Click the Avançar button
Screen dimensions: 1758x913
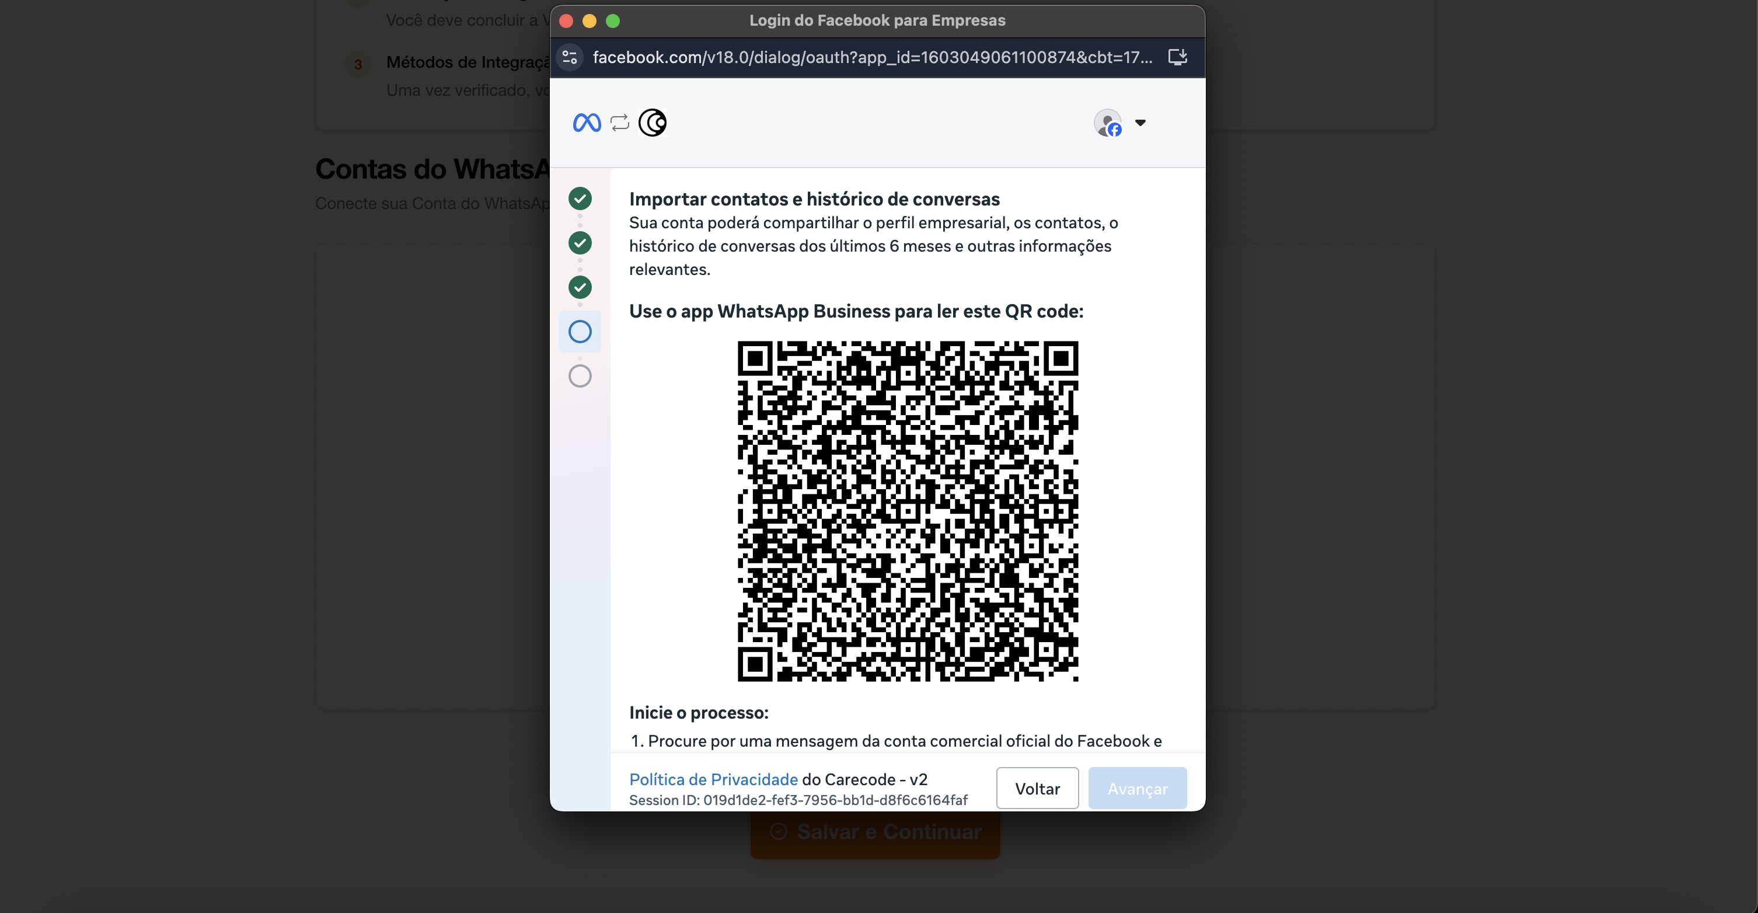click(1137, 789)
